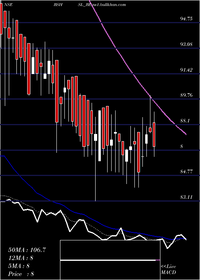Click the 93.08 price level label
This screenshot has height=280, width=200.
coord(186,44)
